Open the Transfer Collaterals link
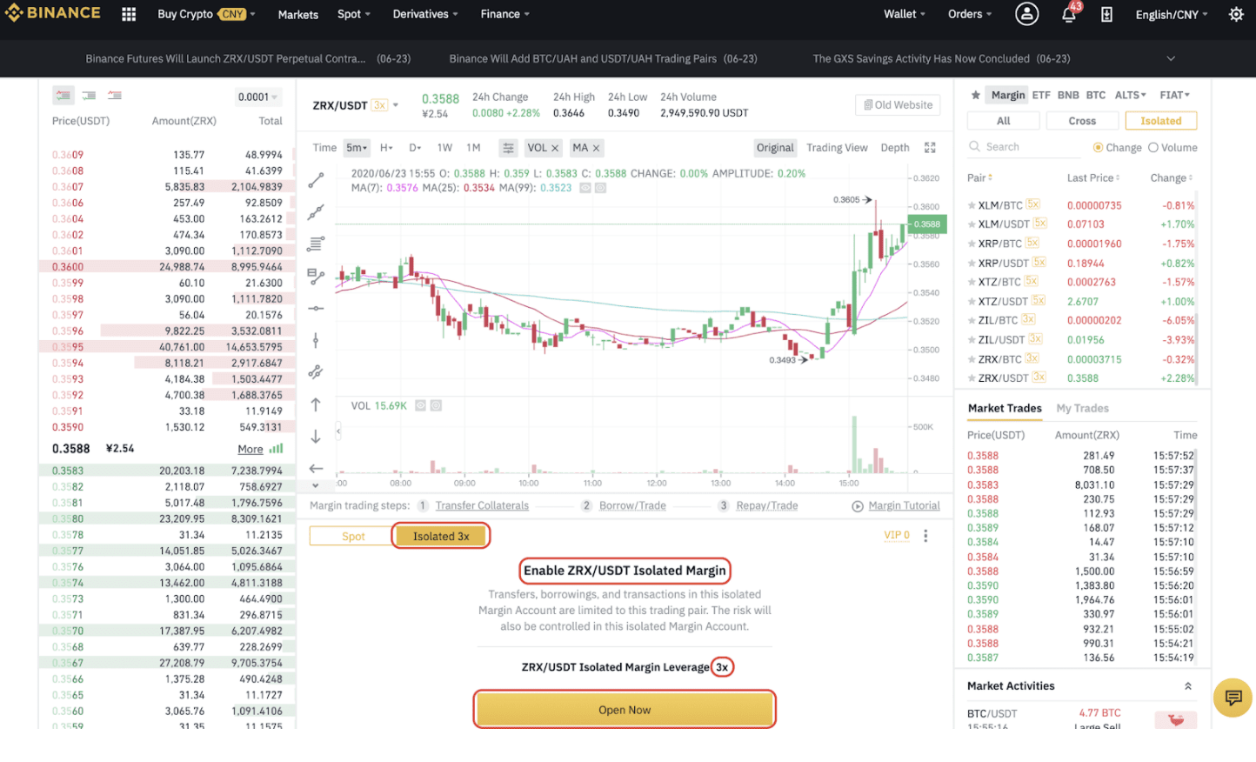 coord(482,505)
